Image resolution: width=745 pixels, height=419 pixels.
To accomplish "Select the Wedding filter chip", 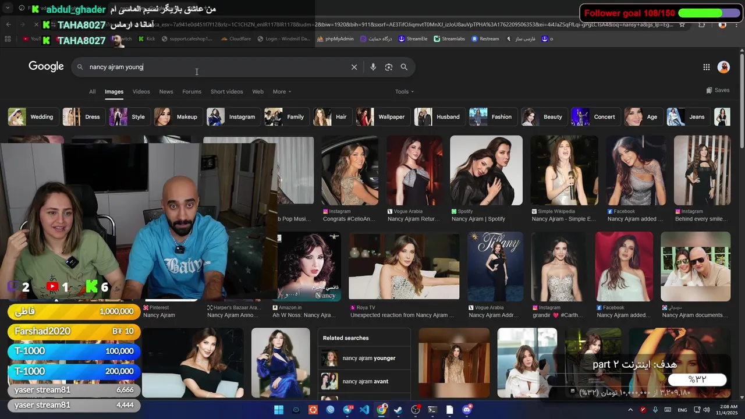I will tap(32, 117).
